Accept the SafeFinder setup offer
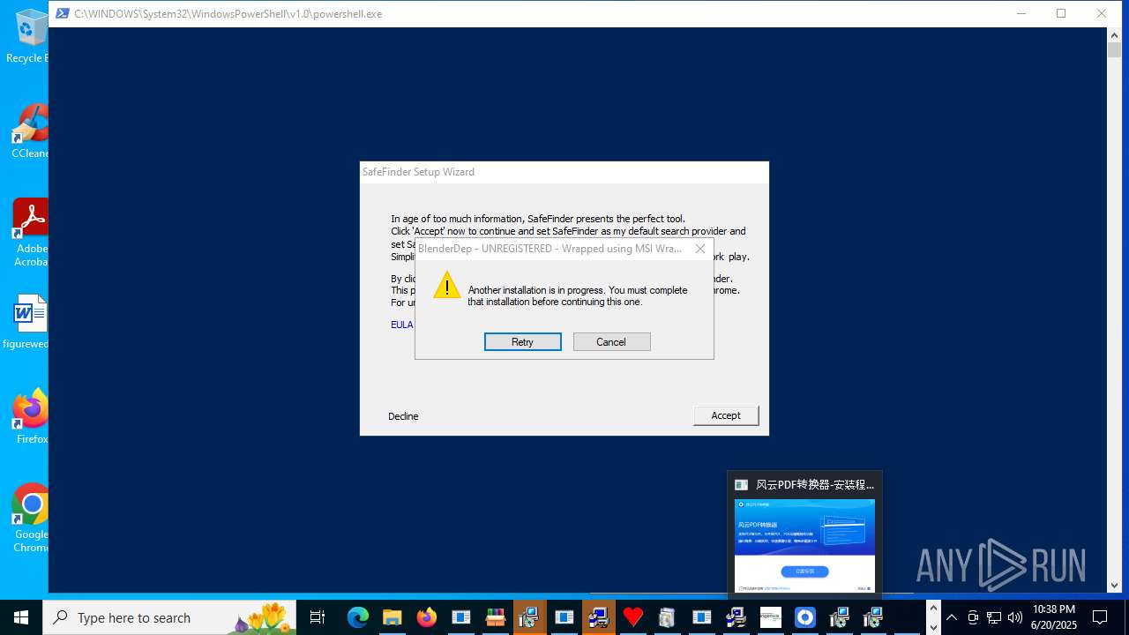 tap(726, 415)
